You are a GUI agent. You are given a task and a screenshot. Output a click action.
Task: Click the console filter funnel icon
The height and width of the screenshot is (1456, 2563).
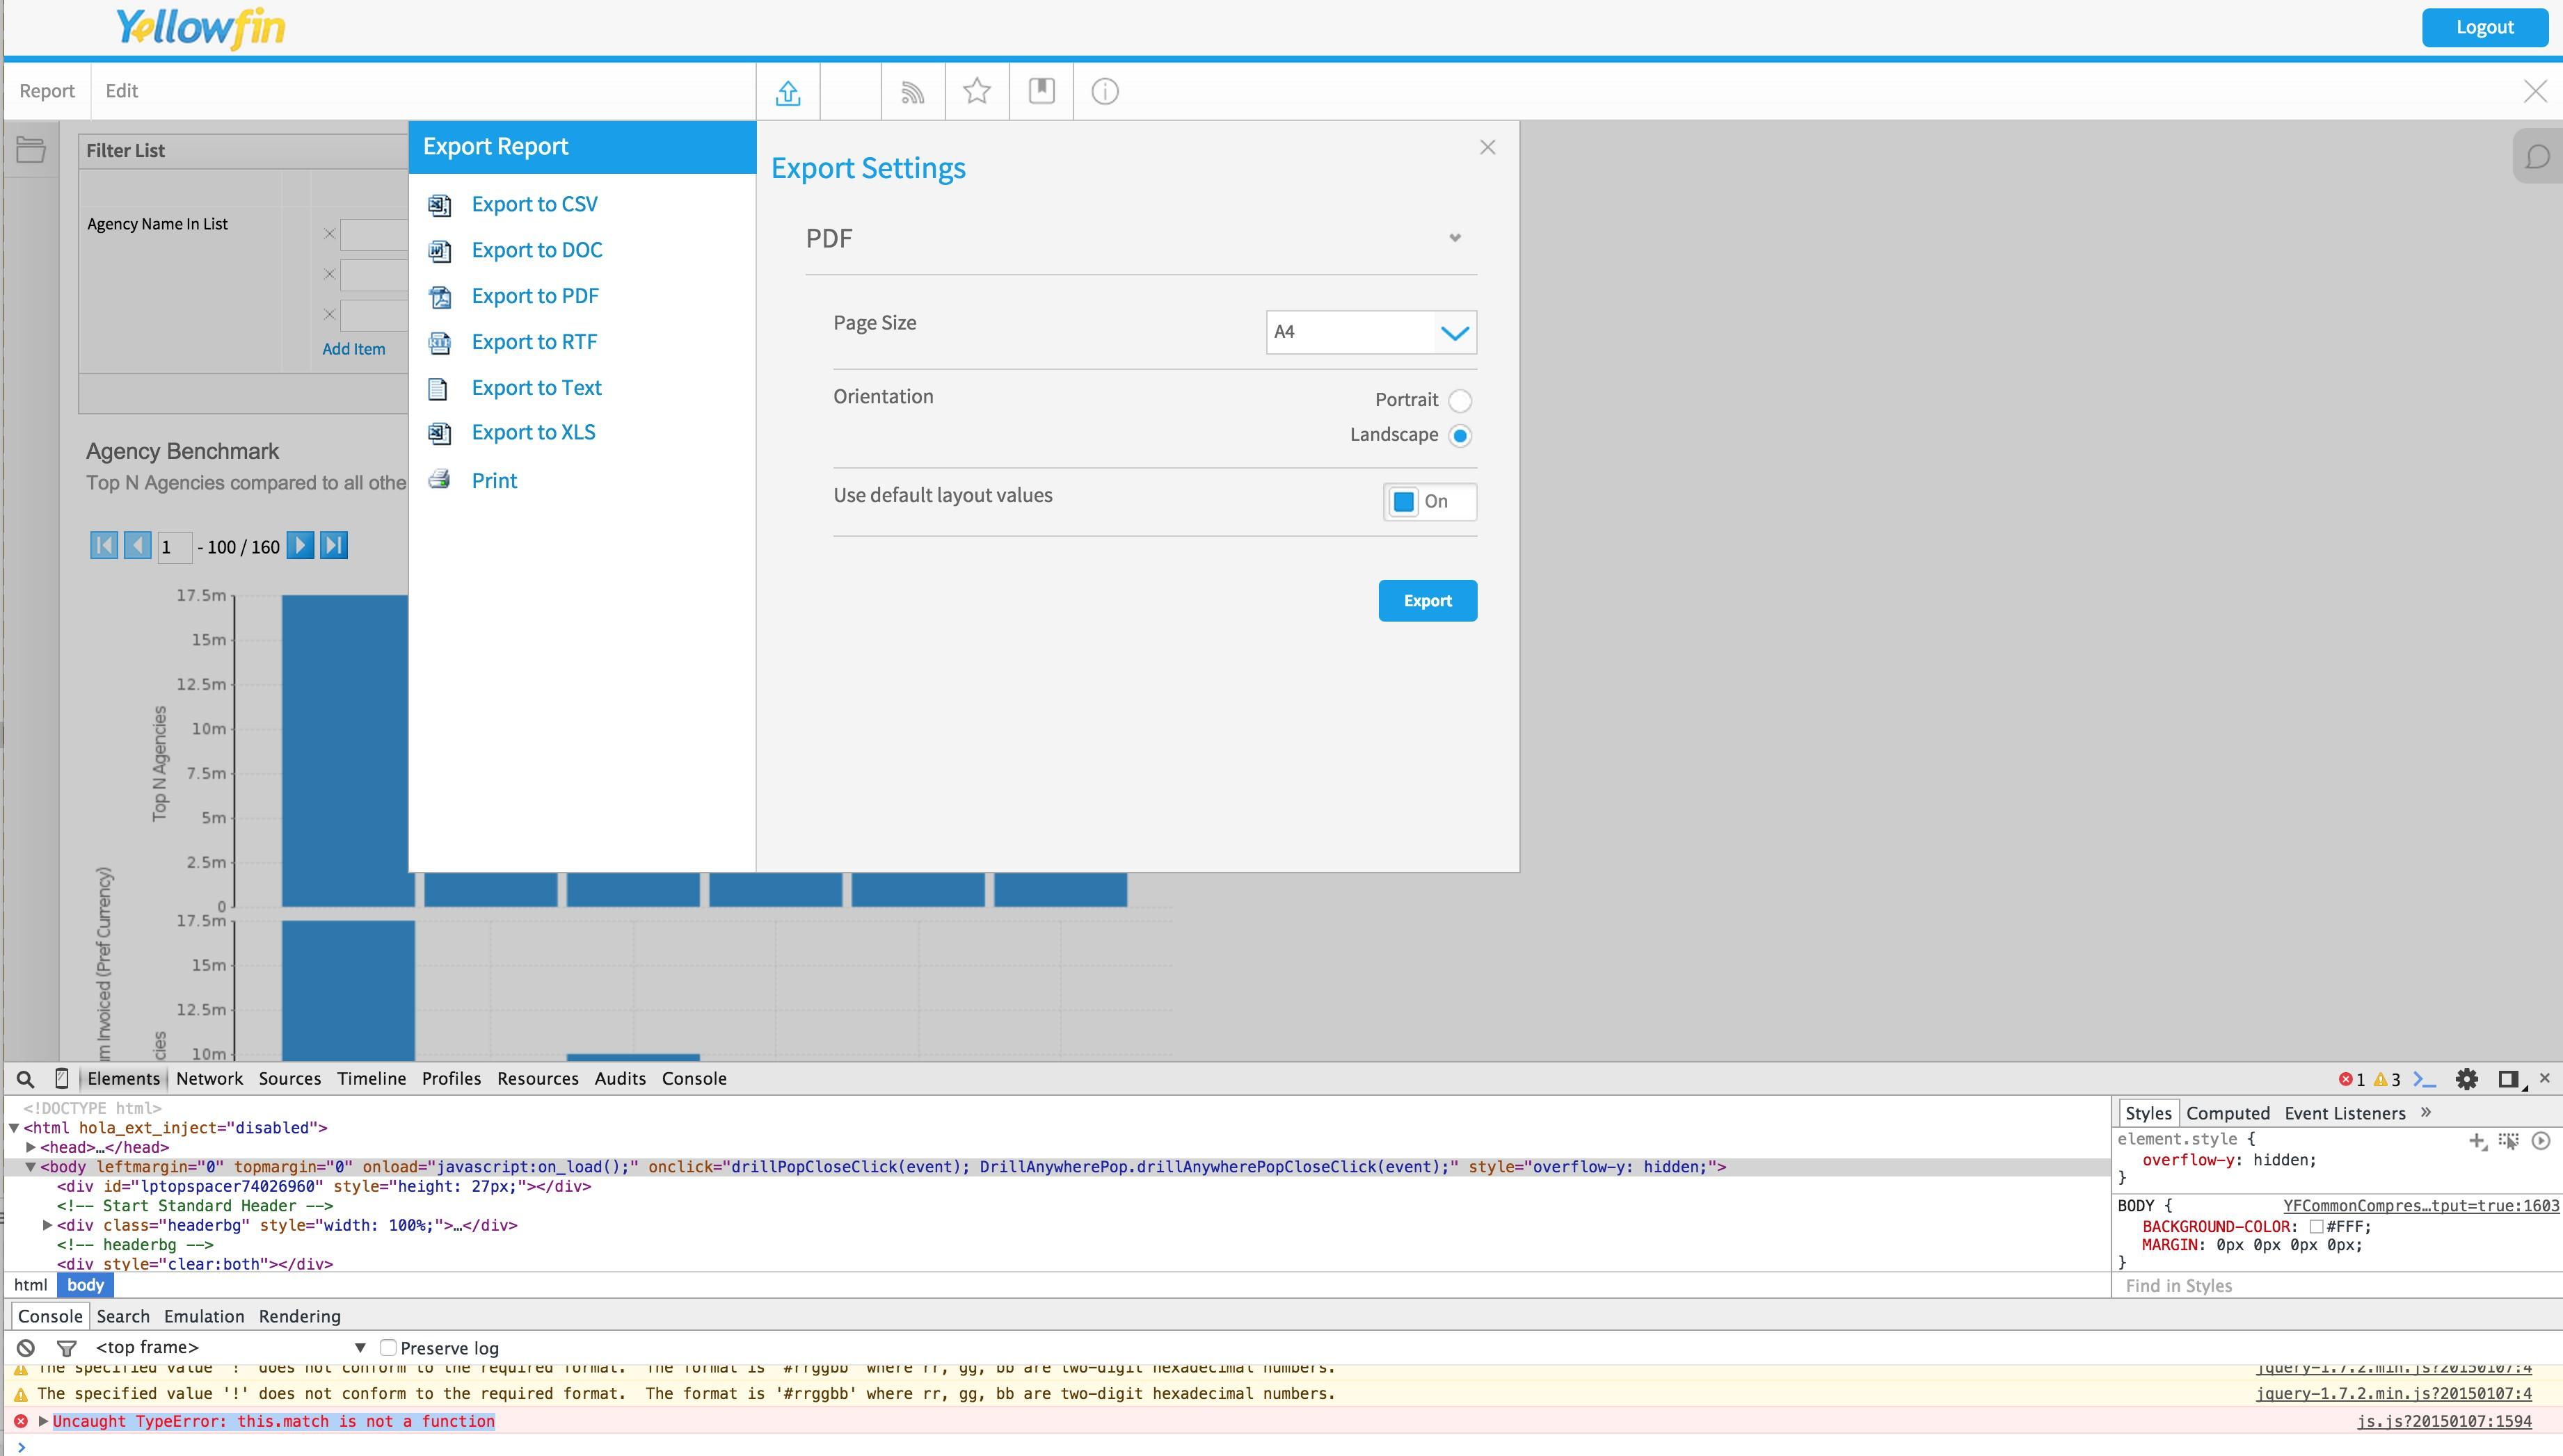[67, 1348]
